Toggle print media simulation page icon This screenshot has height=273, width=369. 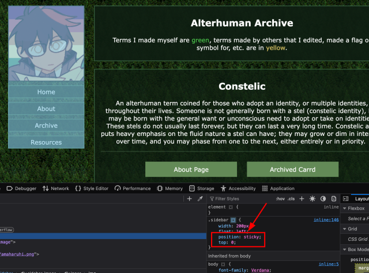333,199
